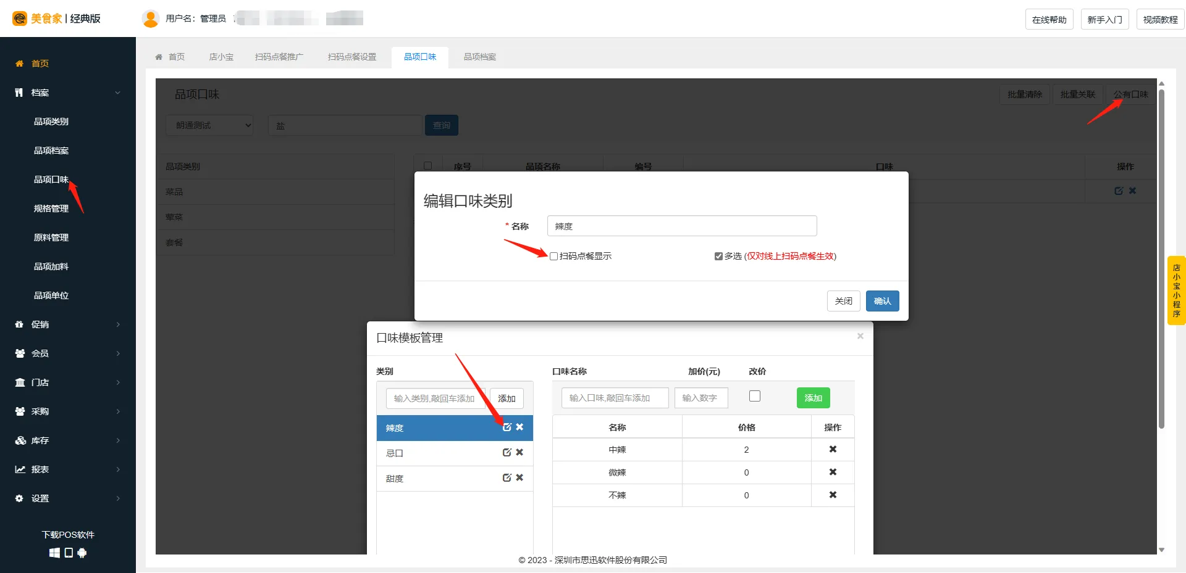Click the 名称 input field
Image resolution: width=1186 pixels, height=573 pixels.
(681, 226)
